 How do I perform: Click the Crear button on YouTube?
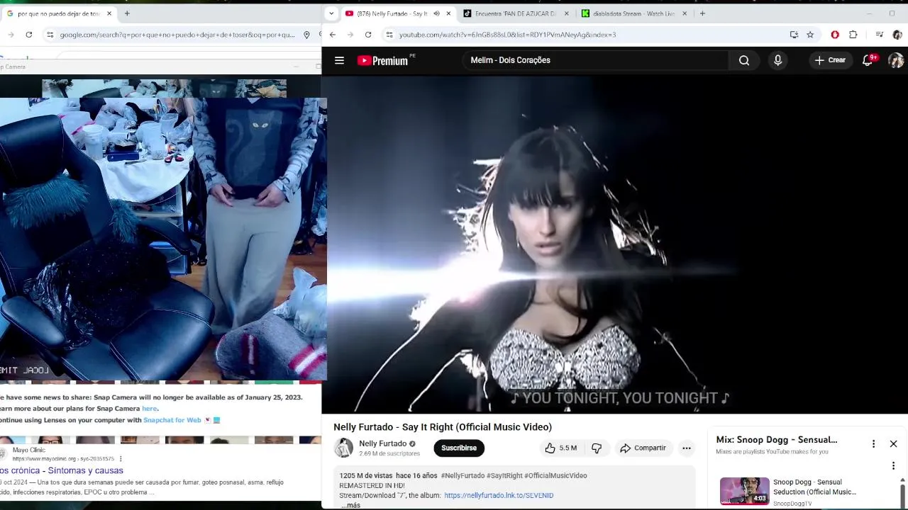pyautogui.click(x=830, y=60)
